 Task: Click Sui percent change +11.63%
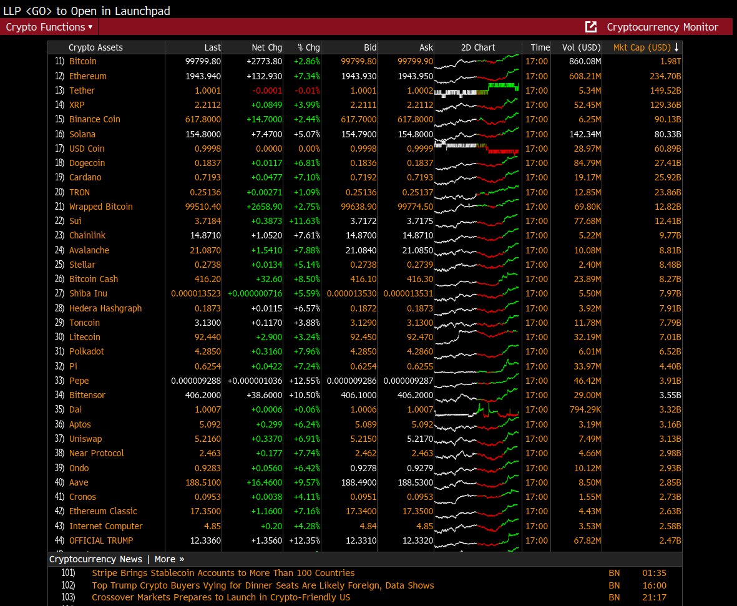pyautogui.click(x=304, y=221)
